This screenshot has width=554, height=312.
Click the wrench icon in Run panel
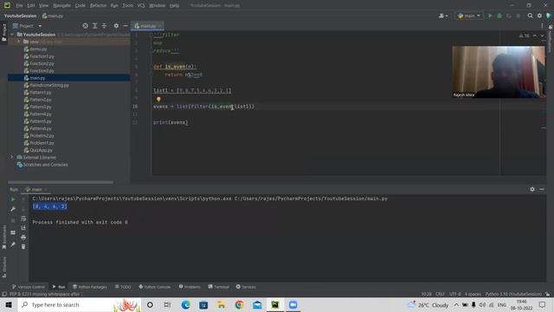[x=13, y=209]
